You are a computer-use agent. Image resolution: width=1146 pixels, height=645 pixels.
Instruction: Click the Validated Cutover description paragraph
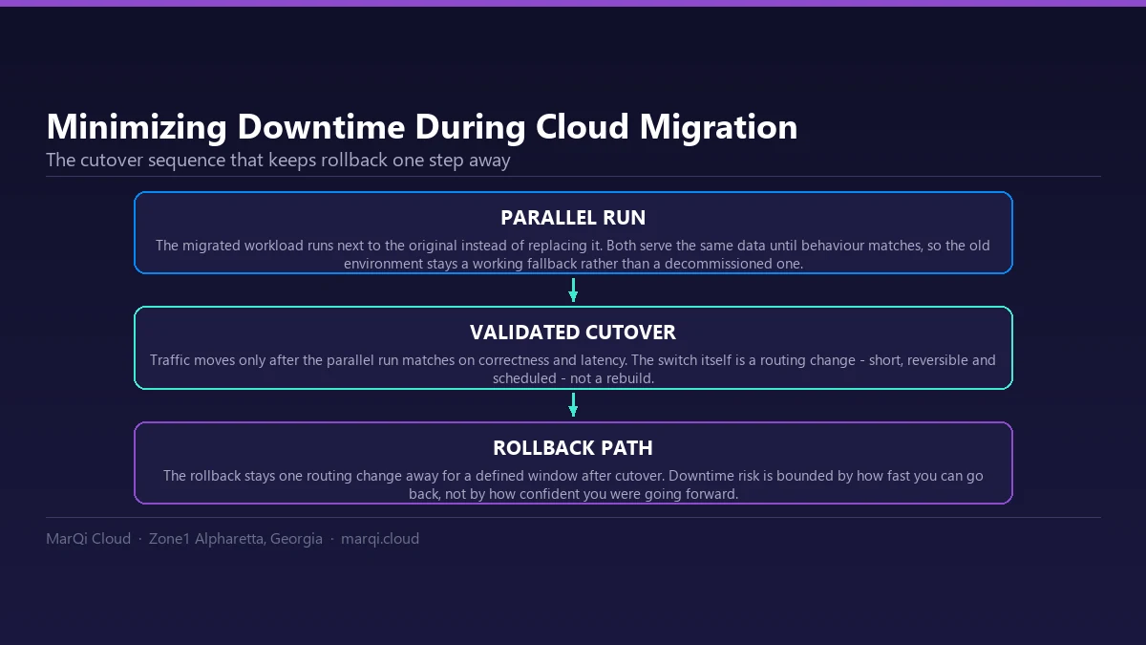573,369
